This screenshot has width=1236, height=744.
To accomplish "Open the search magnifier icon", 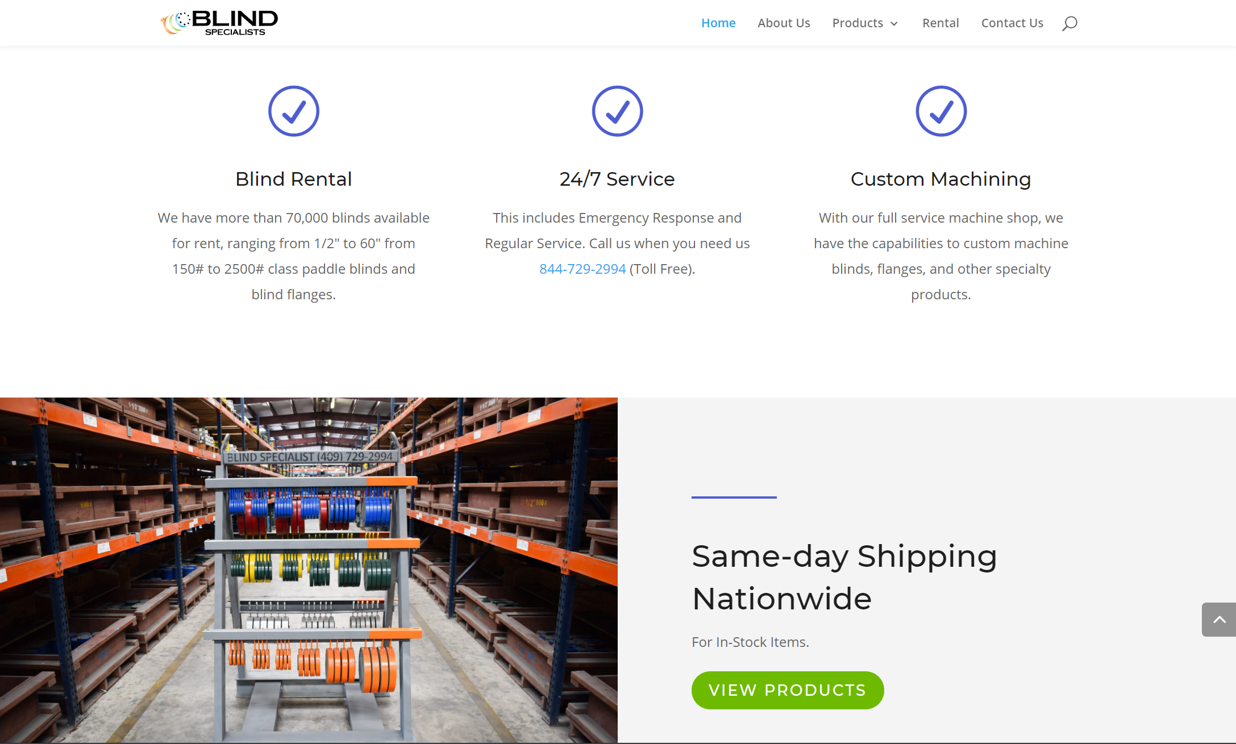I will click(1069, 23).
